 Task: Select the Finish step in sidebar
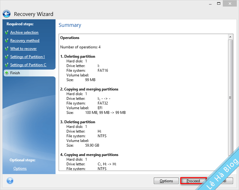[x=30, y=73]
